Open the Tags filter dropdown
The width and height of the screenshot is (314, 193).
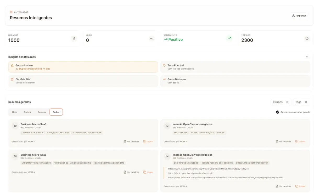coord(301,102)
